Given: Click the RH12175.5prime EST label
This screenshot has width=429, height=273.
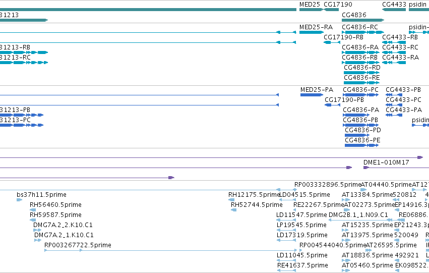Looking at the screenshot, I should pyautogui.click(x=254, y=195).
